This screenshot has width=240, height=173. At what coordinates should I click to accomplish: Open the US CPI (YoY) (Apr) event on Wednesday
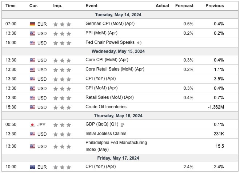[x=101, y=79]
